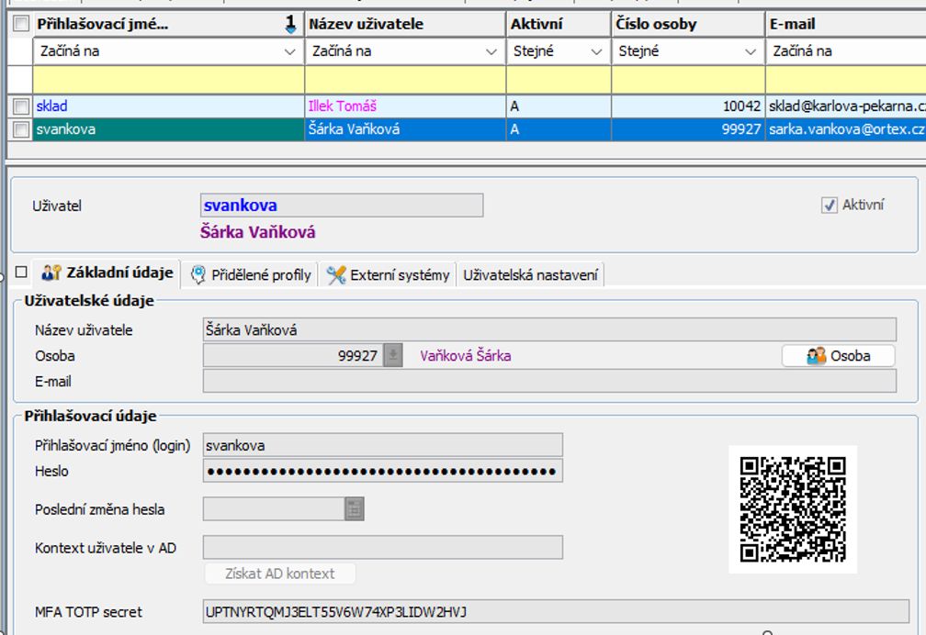Click the Osoba button
926x635 pixels.
click(x=838, y=356)
